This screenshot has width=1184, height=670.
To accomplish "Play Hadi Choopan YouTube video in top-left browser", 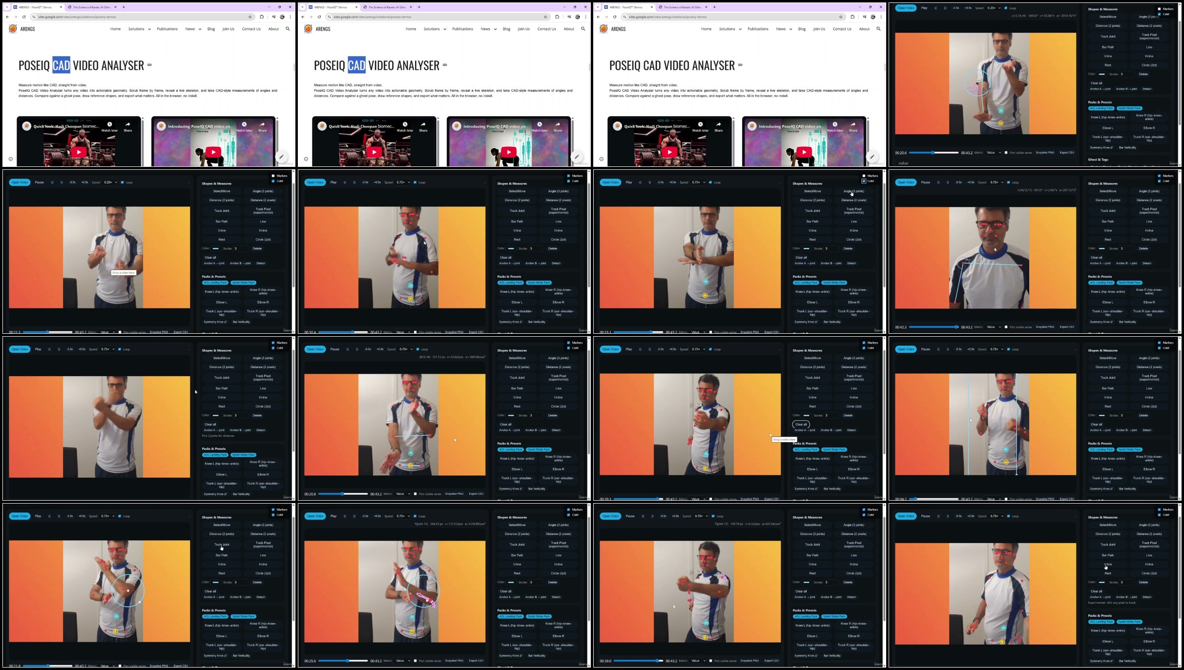I will (x=79, y=152).
